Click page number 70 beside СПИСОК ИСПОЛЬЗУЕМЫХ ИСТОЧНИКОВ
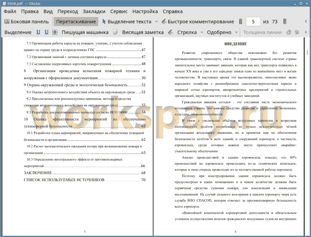 click(143, 180)
